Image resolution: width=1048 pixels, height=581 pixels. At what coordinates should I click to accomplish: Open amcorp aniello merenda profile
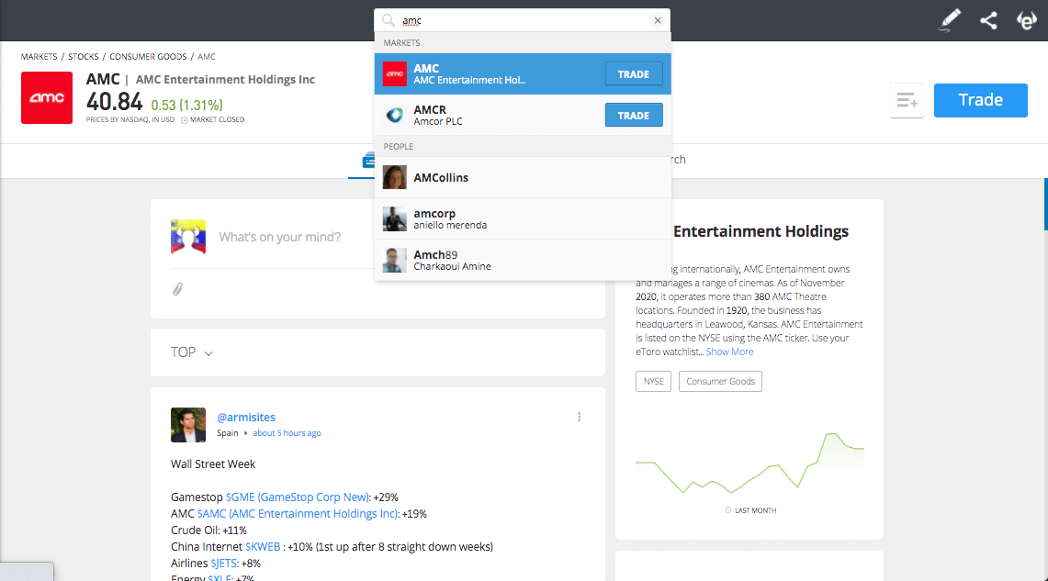(x=523, y=219)
